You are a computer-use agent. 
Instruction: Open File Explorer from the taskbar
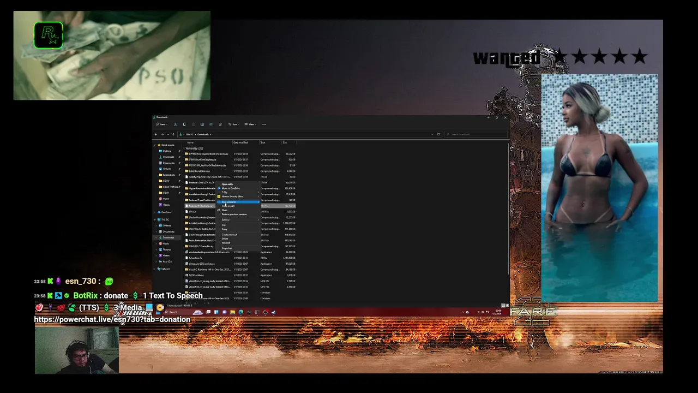[x=233, y=312]
